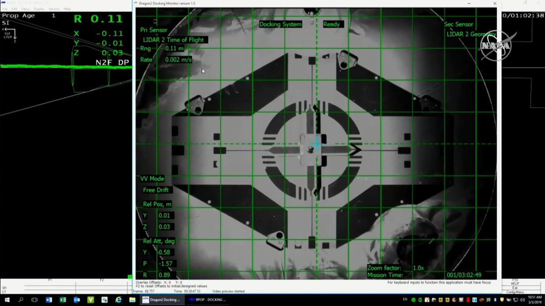
Task: Click the TGT LVLH axes indicator in RPOP
Action: coord(10,35)
